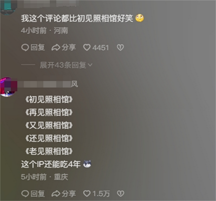The image size is (216, 201).
Task: Click share arrow icon on Henan comment
Action: click(56, 48)
